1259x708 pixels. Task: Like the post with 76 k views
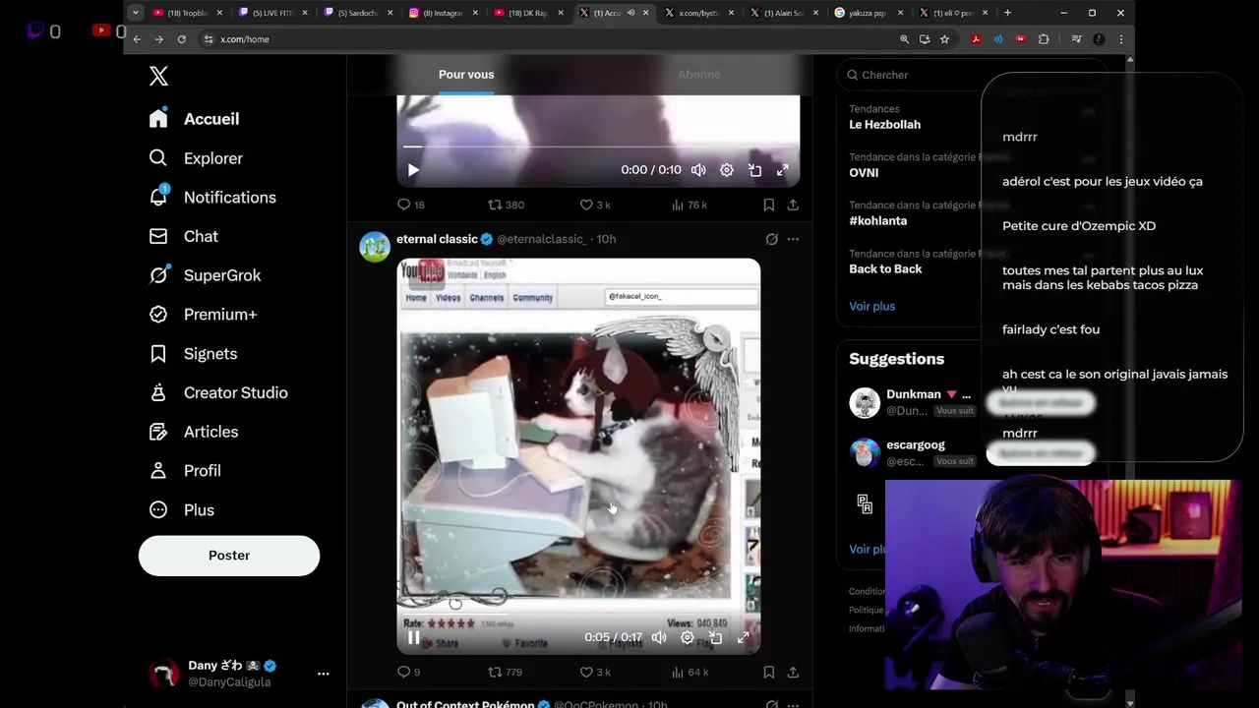coord(595,205)
